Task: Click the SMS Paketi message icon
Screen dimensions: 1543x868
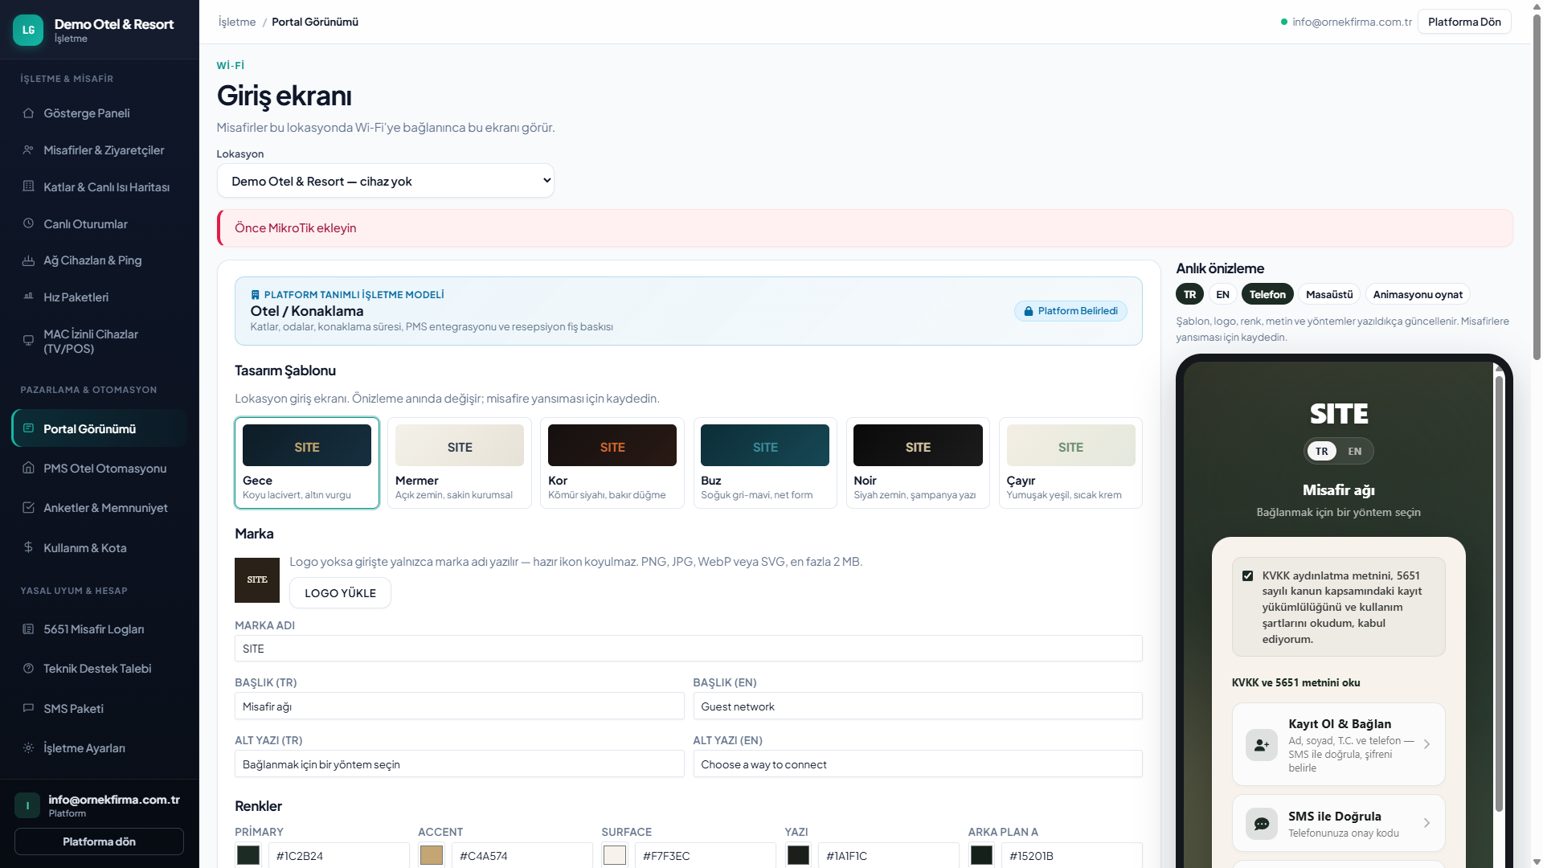Action: tap(28, 708)
